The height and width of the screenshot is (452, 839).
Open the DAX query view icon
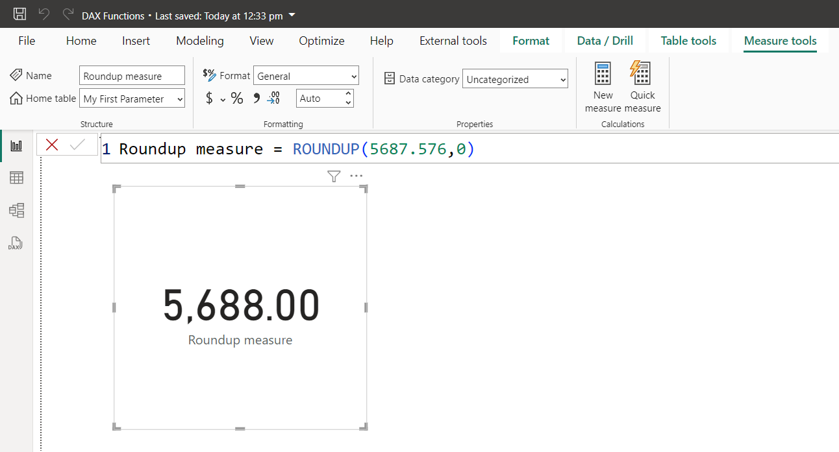tap(15, 243)
